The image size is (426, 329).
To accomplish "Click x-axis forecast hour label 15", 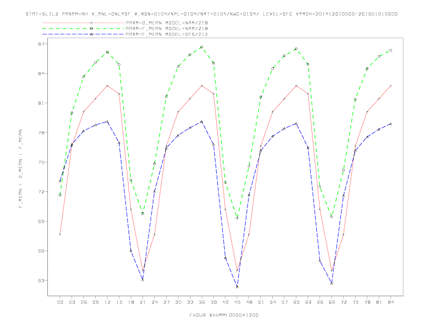I will click(119, 302).
